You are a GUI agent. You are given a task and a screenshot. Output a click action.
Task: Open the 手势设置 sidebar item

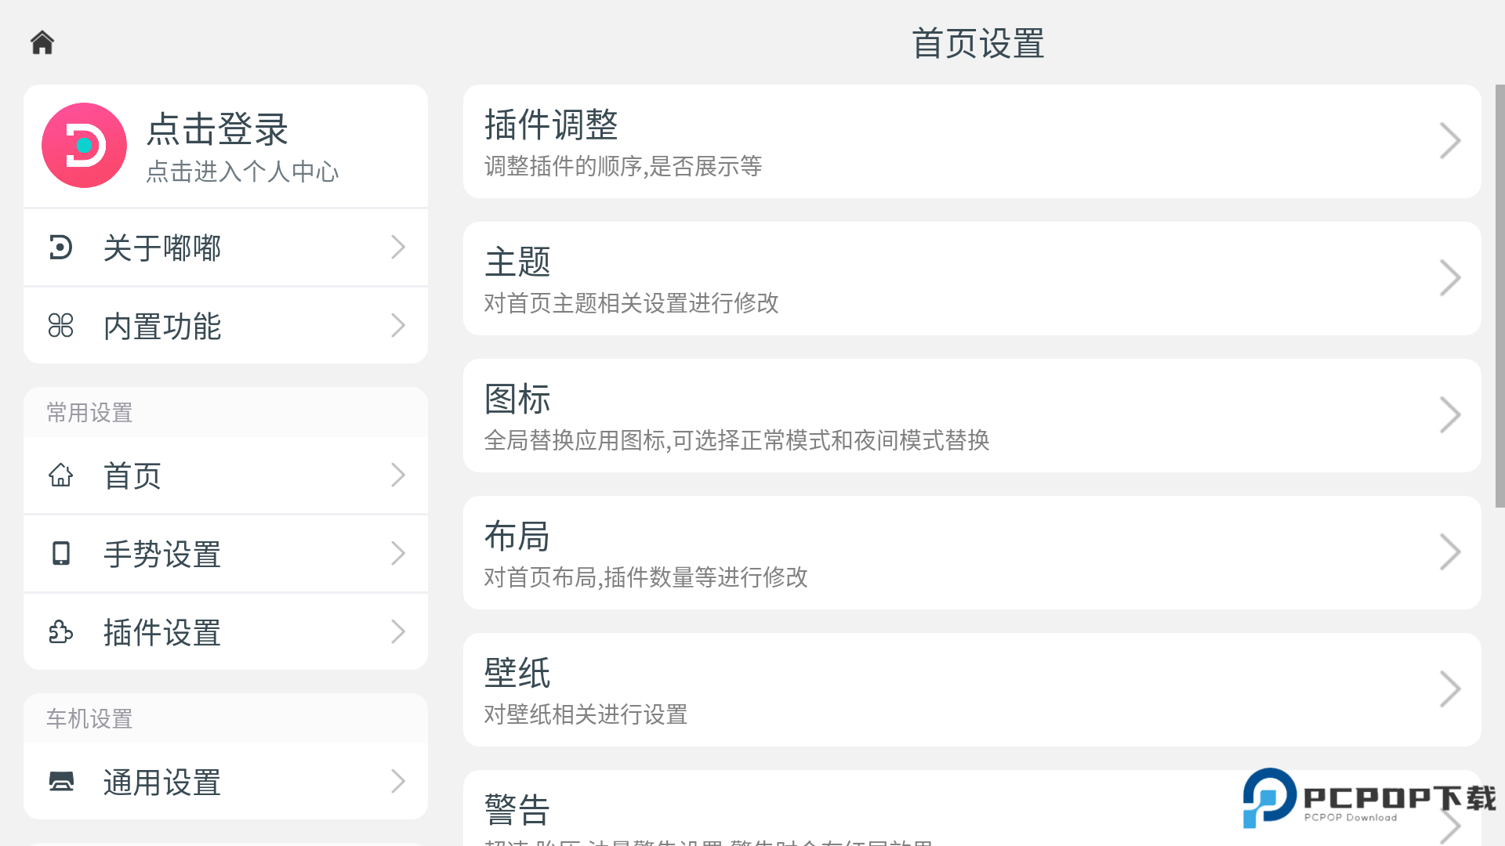pyautogui.click(x=226, y=554)
